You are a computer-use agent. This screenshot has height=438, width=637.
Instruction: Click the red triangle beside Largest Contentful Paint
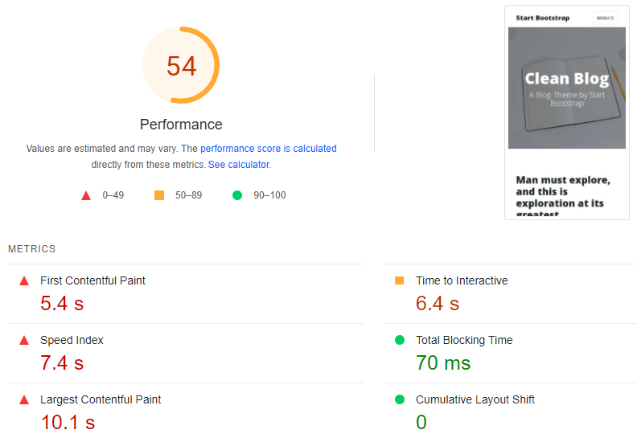point(24,400)
